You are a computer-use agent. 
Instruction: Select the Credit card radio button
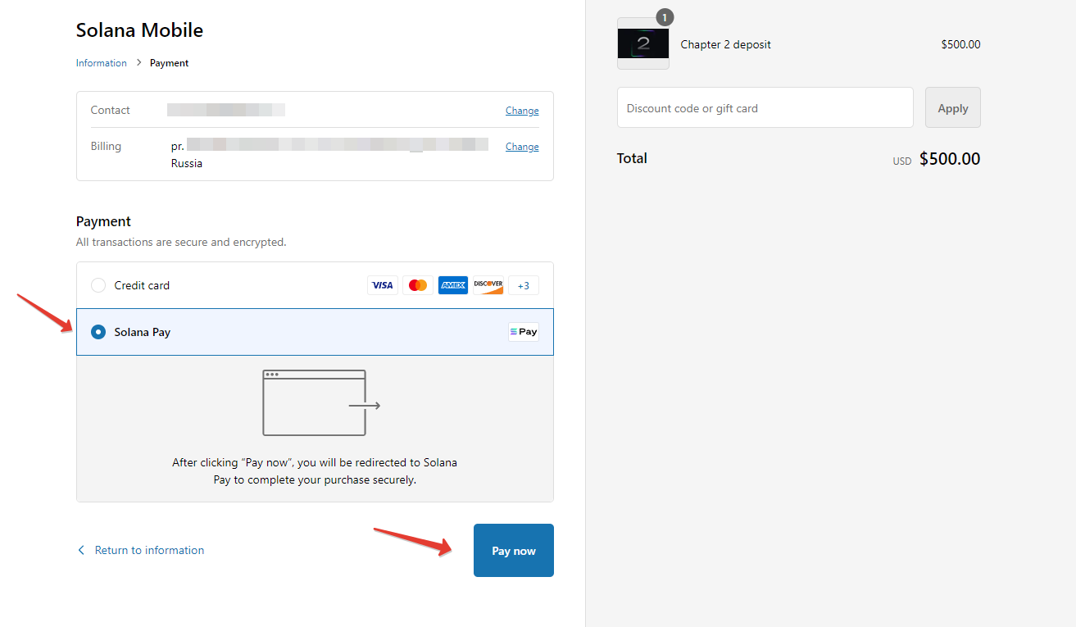(98, 285)
